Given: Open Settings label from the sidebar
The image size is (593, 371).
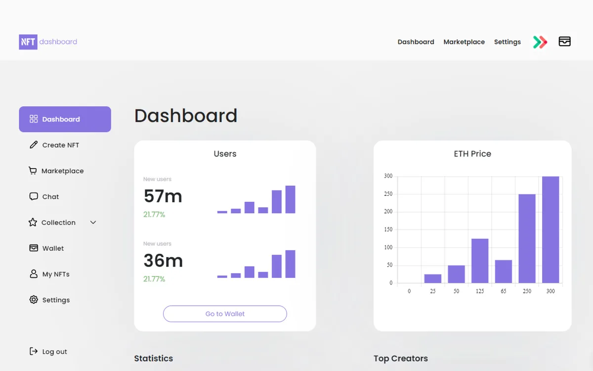Looking at the screenshot, I should pyautogui.click(x=56, y=300).
